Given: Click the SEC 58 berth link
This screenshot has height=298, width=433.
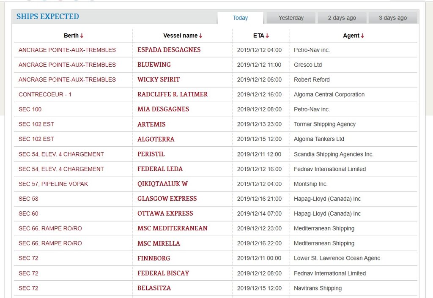Looking at the screenshot, I should [x=28, y=199].
